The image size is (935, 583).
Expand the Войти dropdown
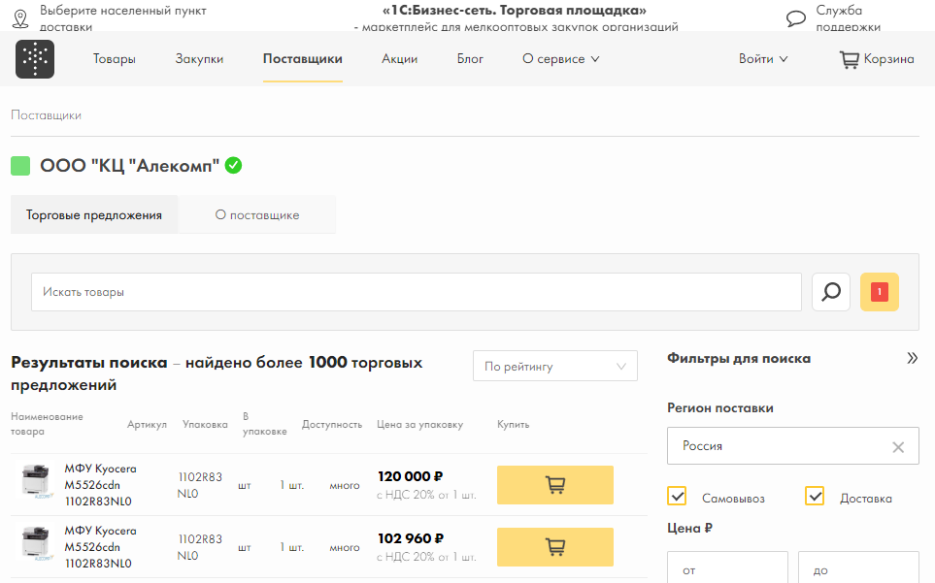(x=763, y=59)
